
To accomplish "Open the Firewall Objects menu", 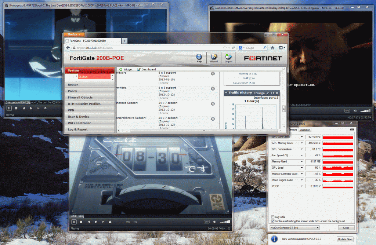I will pos(90,98).
